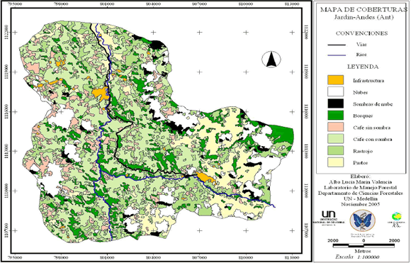
Task: Select the light green Cafe con sombra swatch
Action: [335, 139]
